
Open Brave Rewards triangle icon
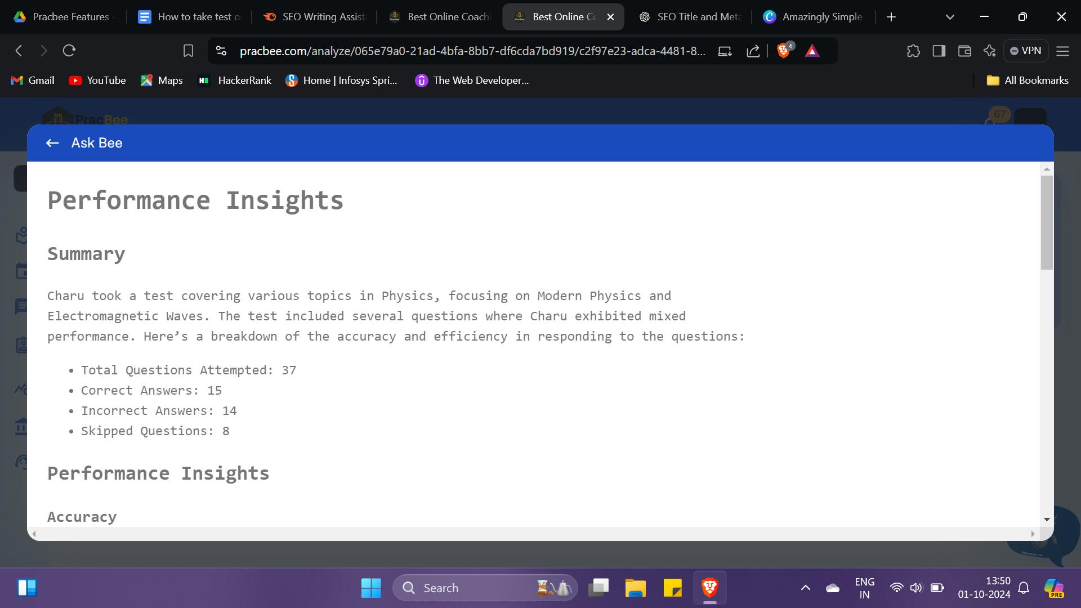pyautogui.click(x=812, y=51)
